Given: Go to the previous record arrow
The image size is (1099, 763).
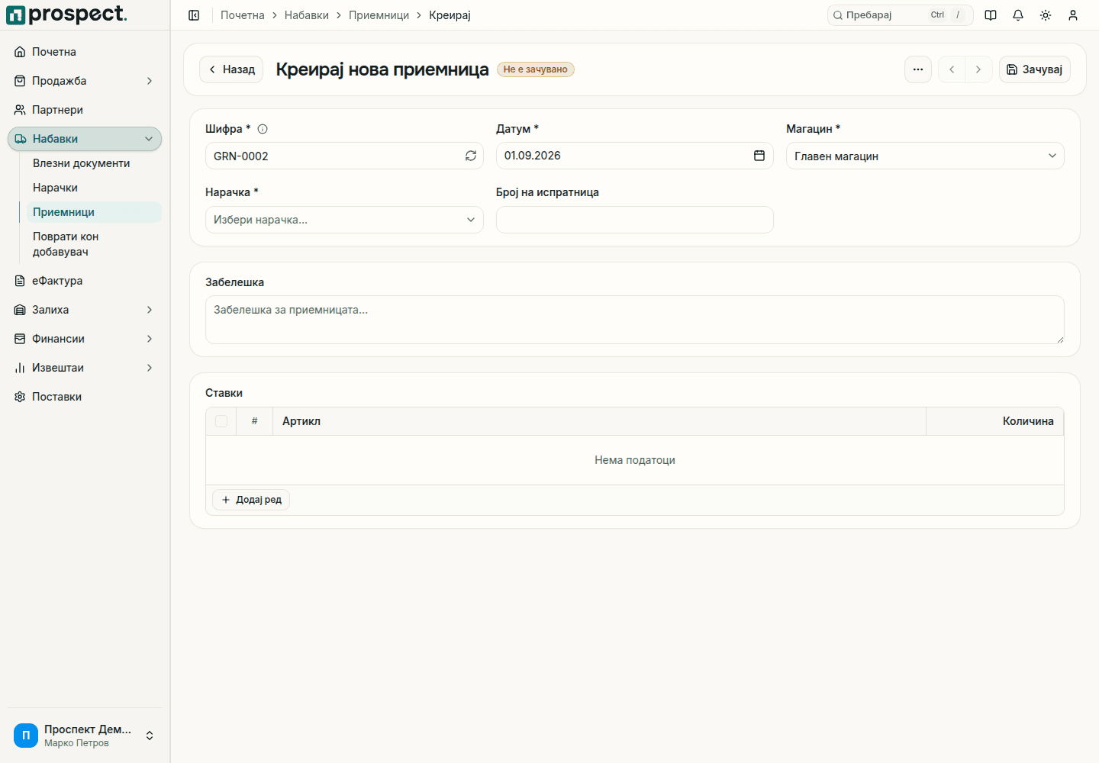Looking at the screenshot, I should click(952, 69).
